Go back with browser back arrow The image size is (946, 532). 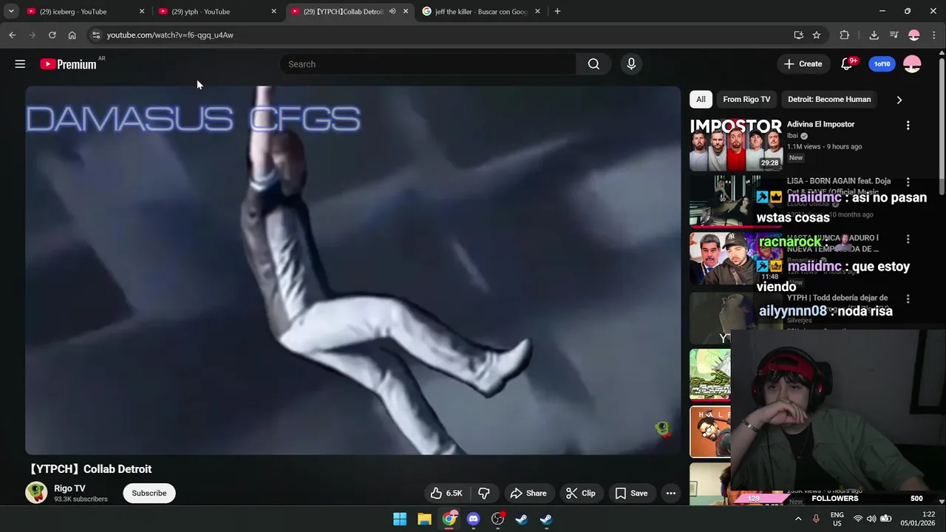click(x=12, y=35)
